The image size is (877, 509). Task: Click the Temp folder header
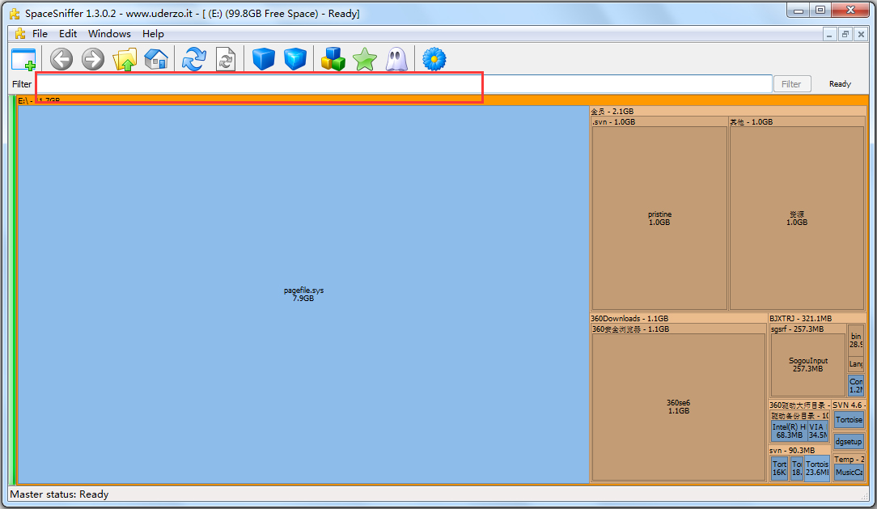(849, 459)
